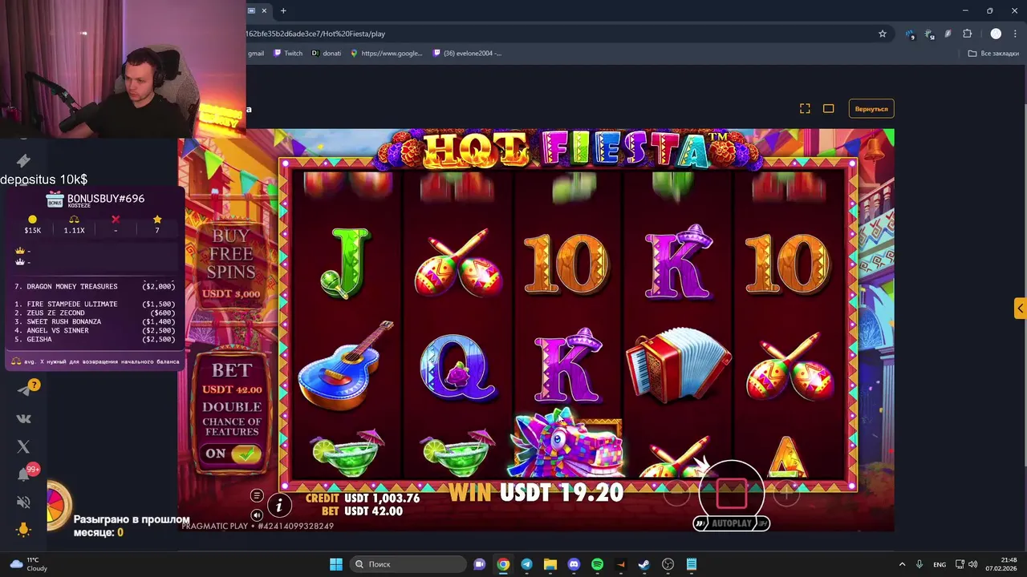Decrease bet with minus button
Viewport: 1027px width, 577px height.
coord(676,495)
